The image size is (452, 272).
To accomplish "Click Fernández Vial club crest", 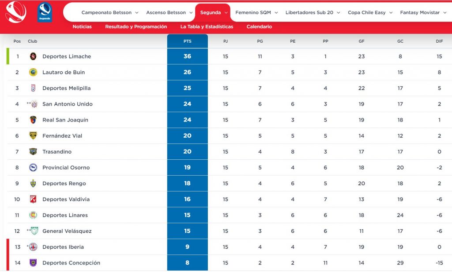I will click(x=33, y=136).
